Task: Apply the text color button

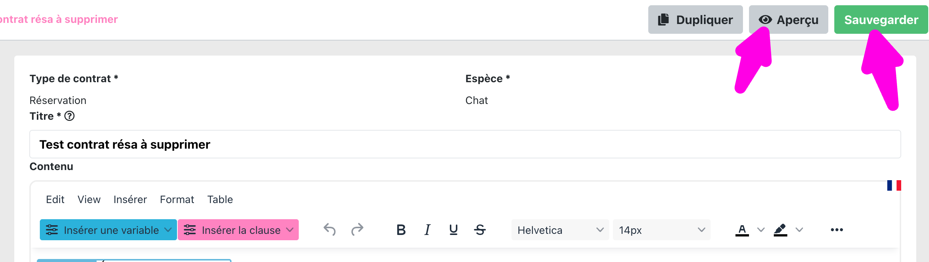Action: coord(742,230)
